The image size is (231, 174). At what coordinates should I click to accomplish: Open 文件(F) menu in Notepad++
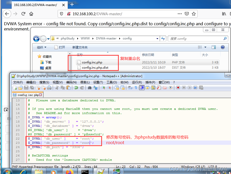(18, 82)
